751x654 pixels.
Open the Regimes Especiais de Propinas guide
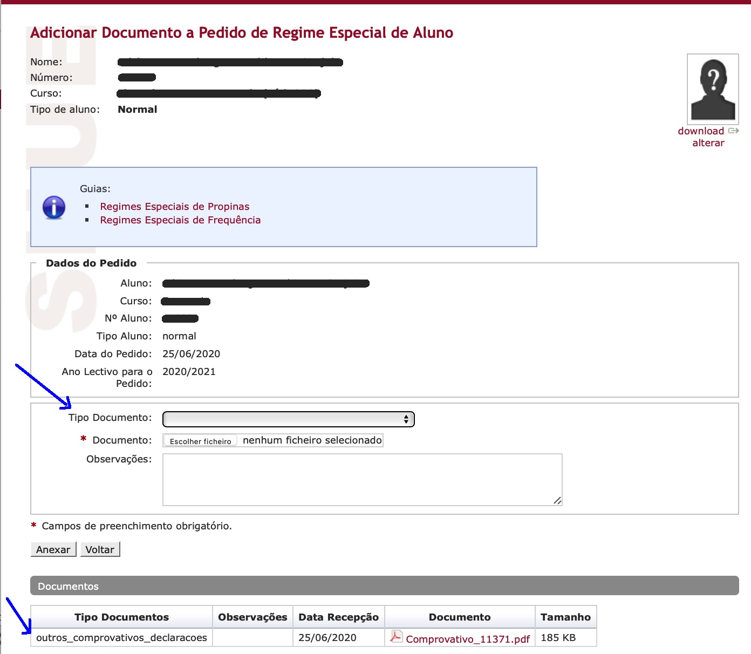tap(174, 207)
